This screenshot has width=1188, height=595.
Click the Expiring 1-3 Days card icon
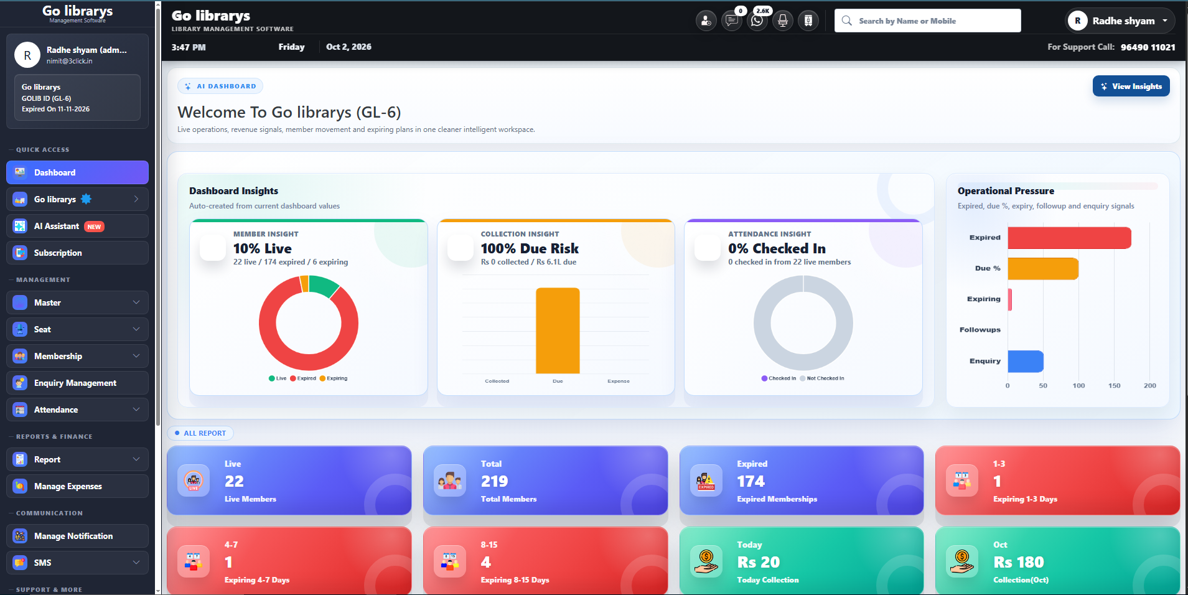tap(962, 480)
